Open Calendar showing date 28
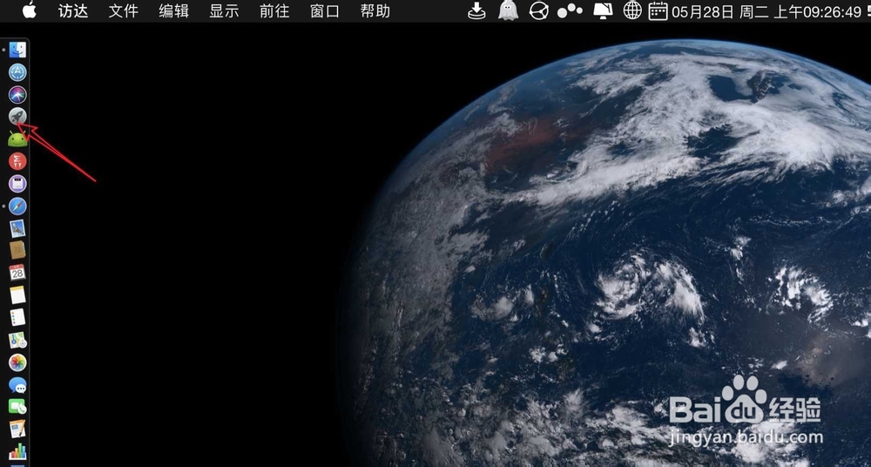Screen dimensions: 871x467 pyautogui.click(x=17, y=273)
